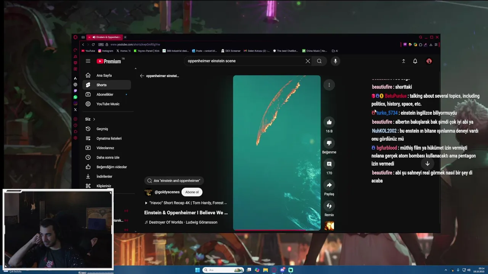Open Videolarınız page
488x274 pixels.
107,148
